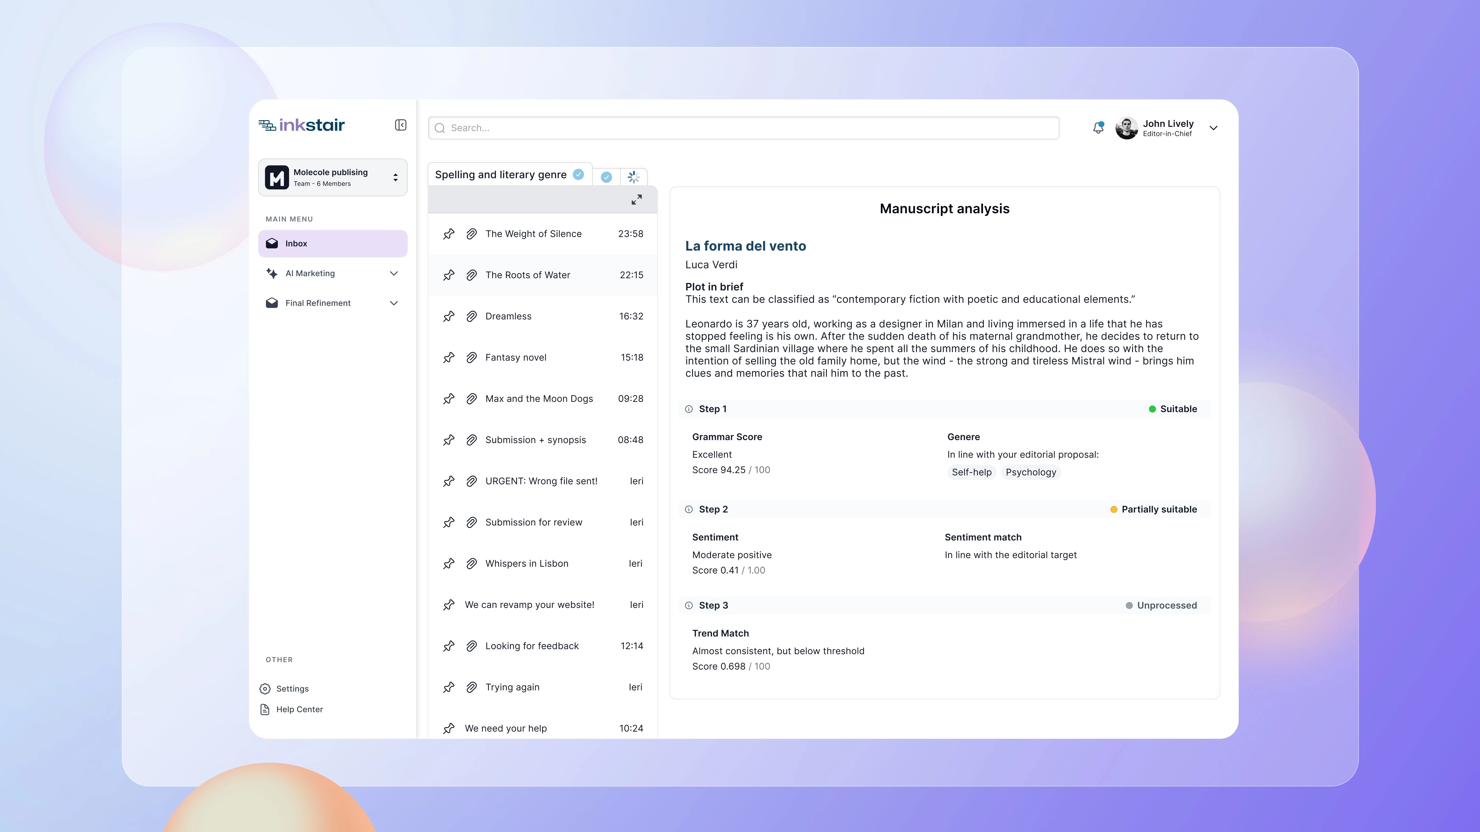The width and height of the screenshot is (1480, 832).
Task: Expand AI Marketing menu chevron
Action: click(x=394, y=273)
